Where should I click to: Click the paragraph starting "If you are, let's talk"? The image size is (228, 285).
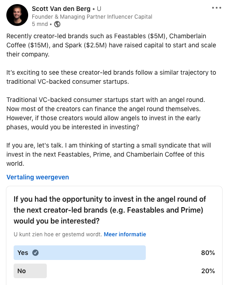[x=109, y=154]
